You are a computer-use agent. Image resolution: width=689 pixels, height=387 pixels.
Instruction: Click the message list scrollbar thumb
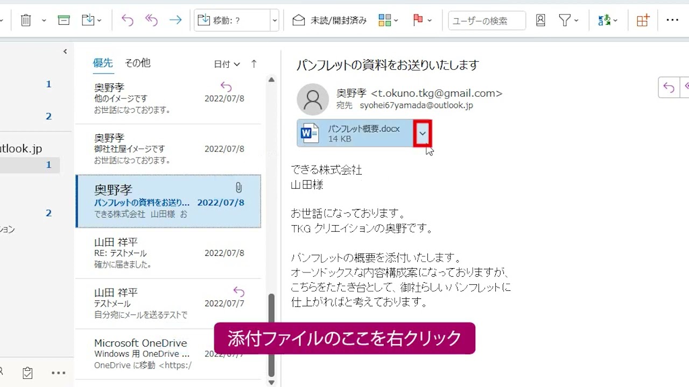(x=271, y=335)
